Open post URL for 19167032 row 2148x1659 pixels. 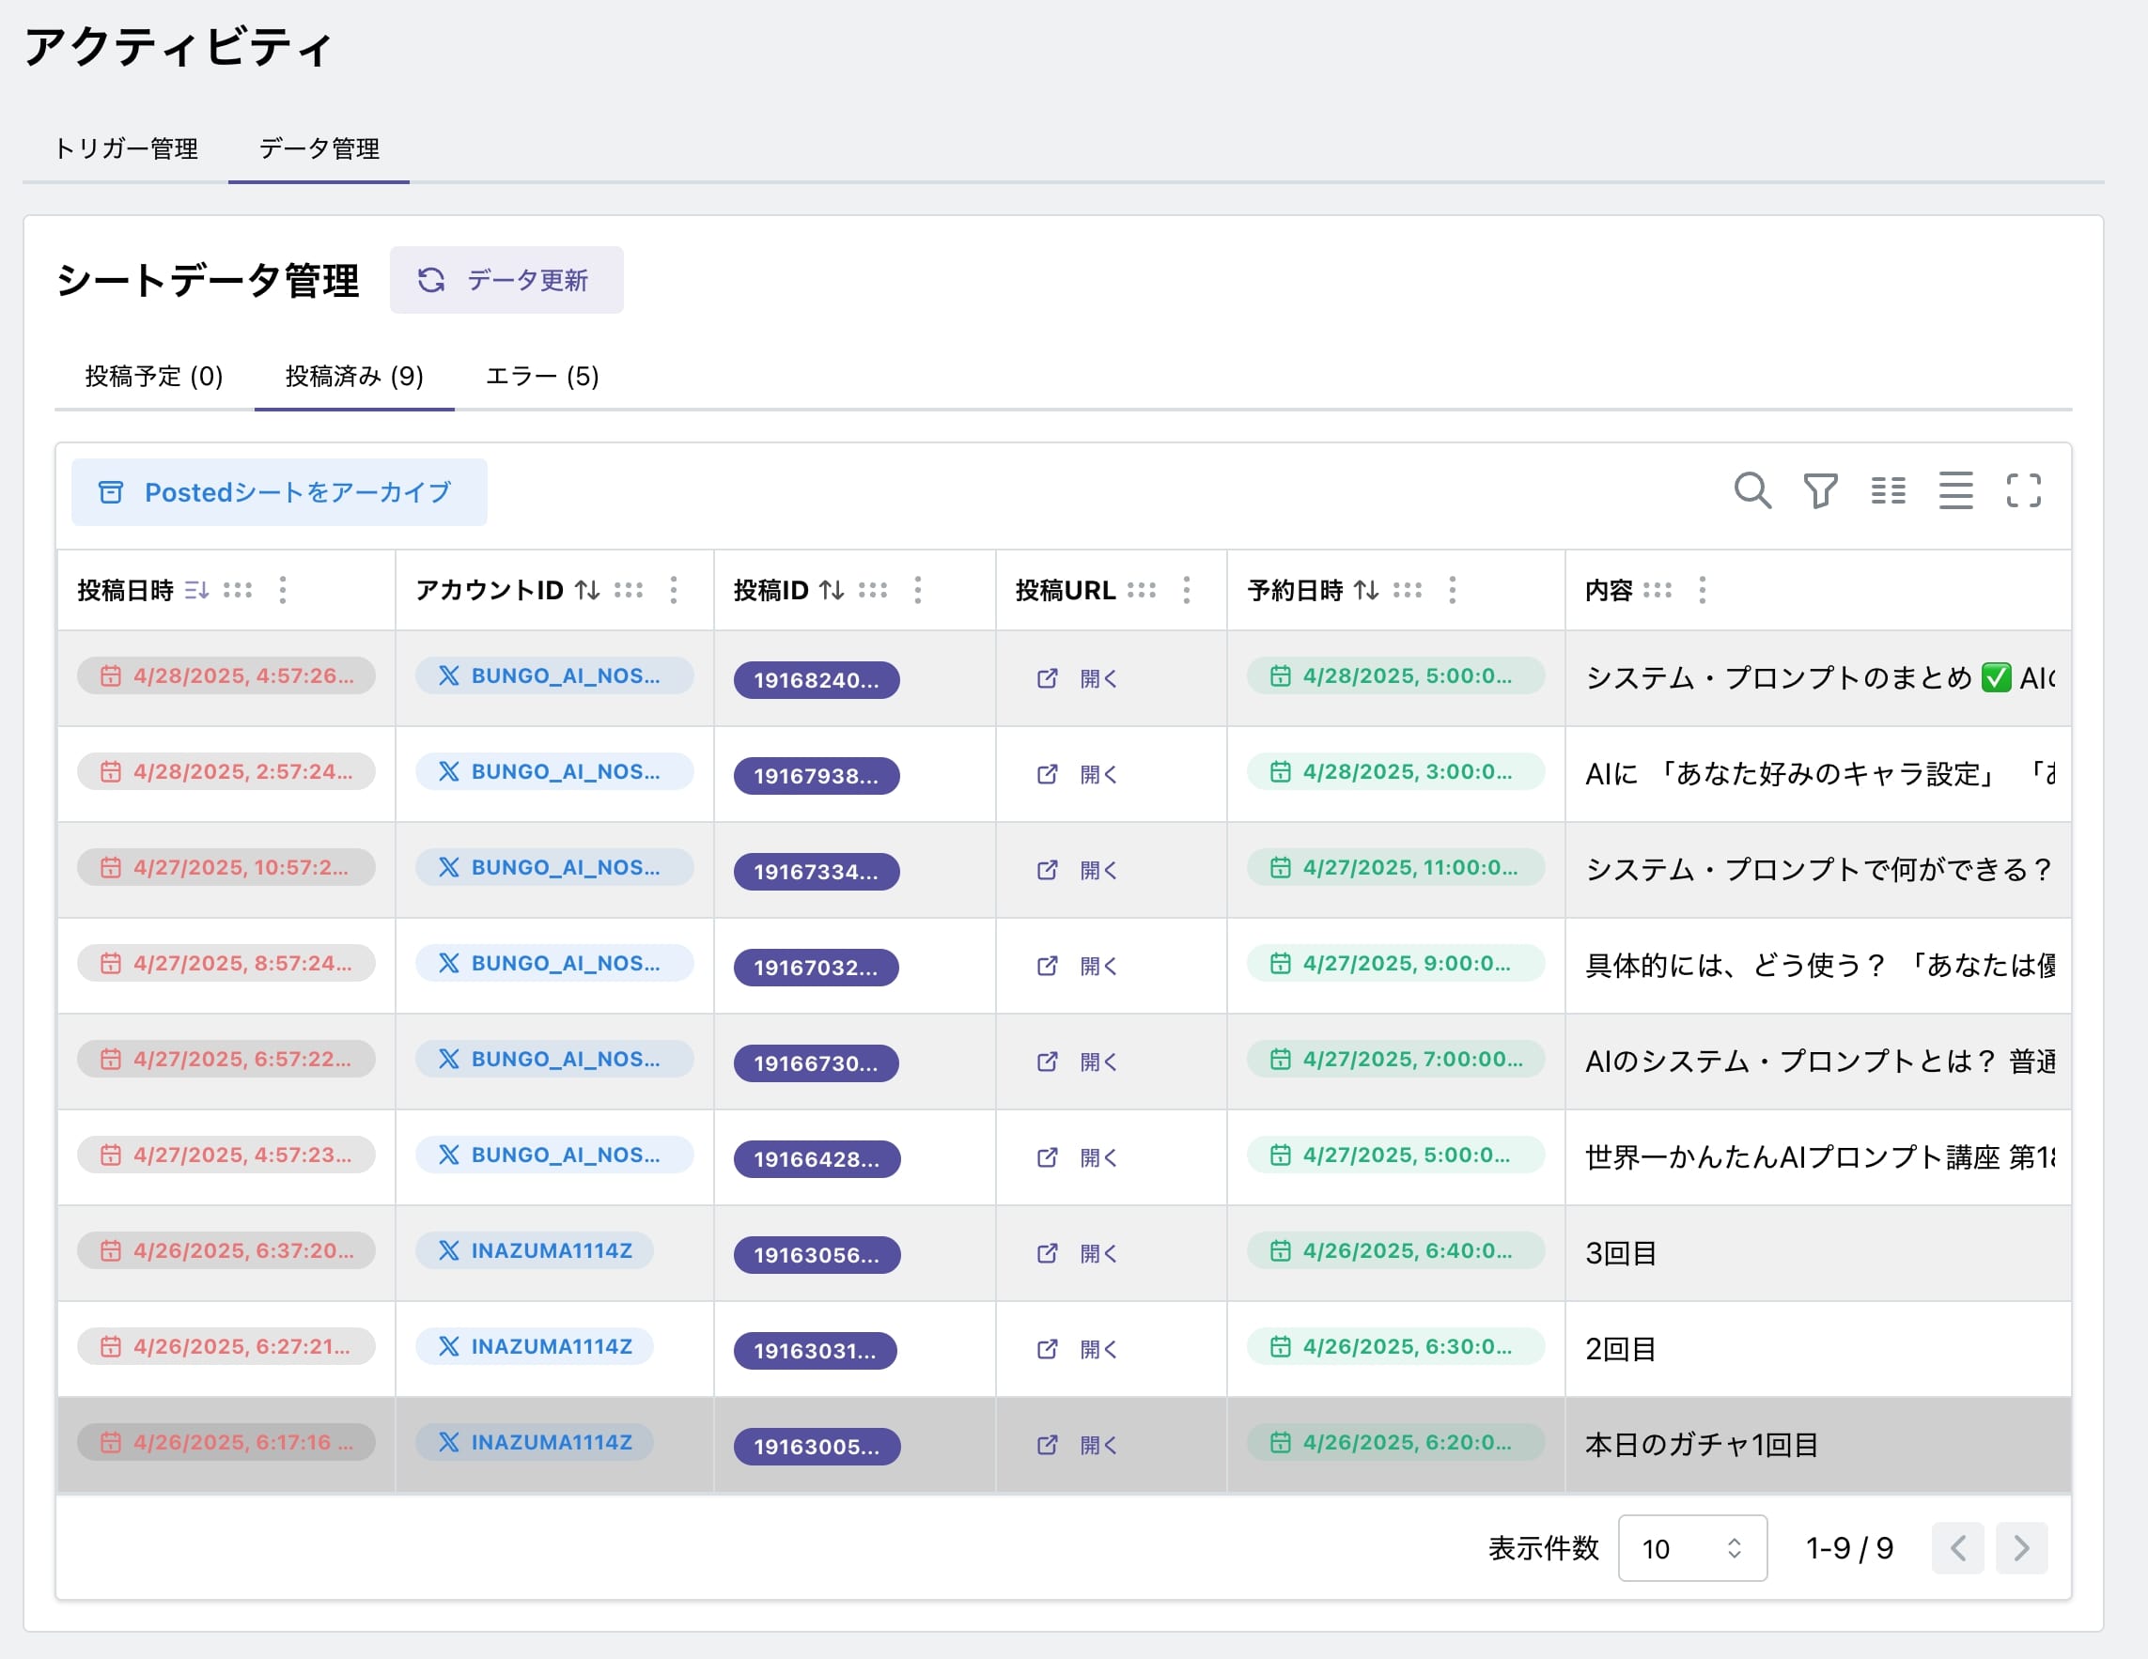coord(1077,967)
